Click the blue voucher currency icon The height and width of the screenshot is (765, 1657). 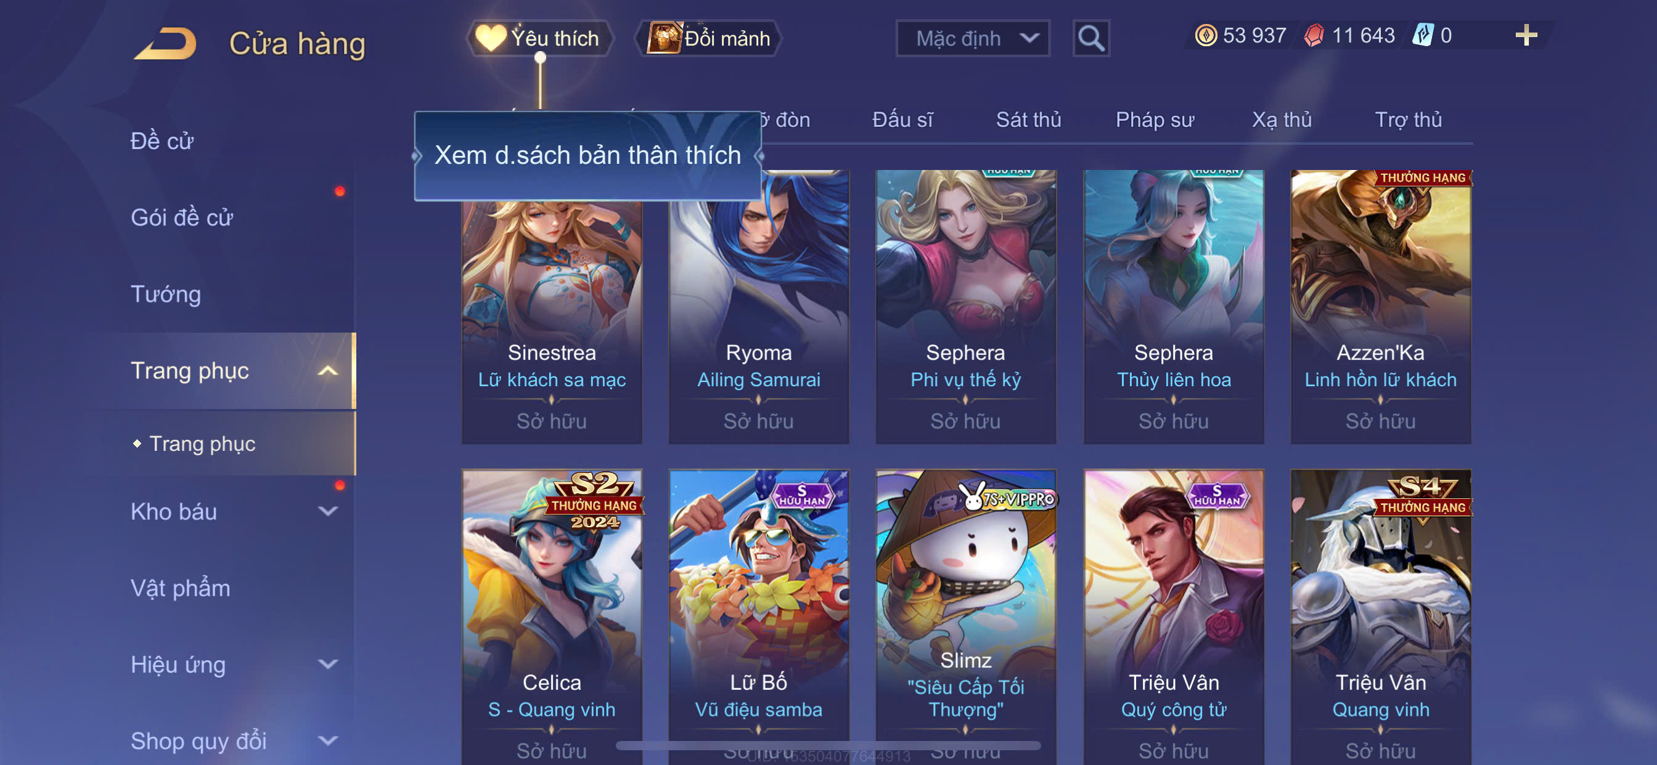(1422, 35)
